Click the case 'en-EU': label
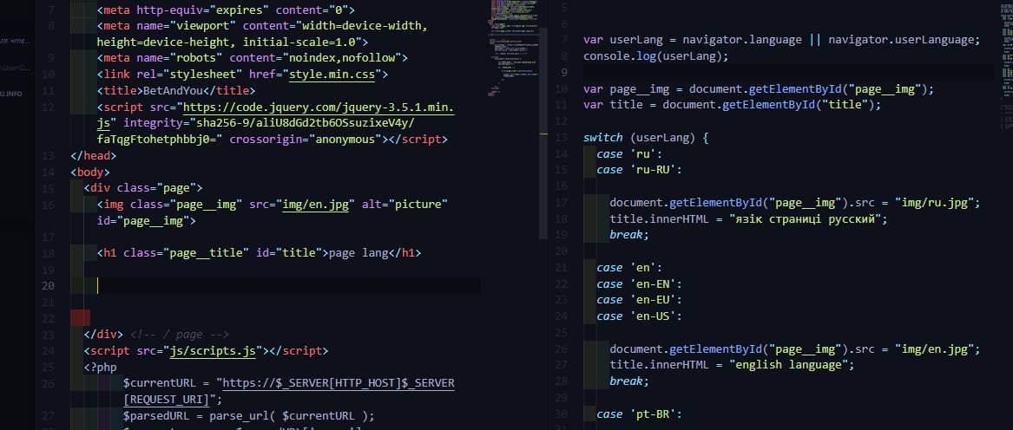 click(x=639, y=300)
